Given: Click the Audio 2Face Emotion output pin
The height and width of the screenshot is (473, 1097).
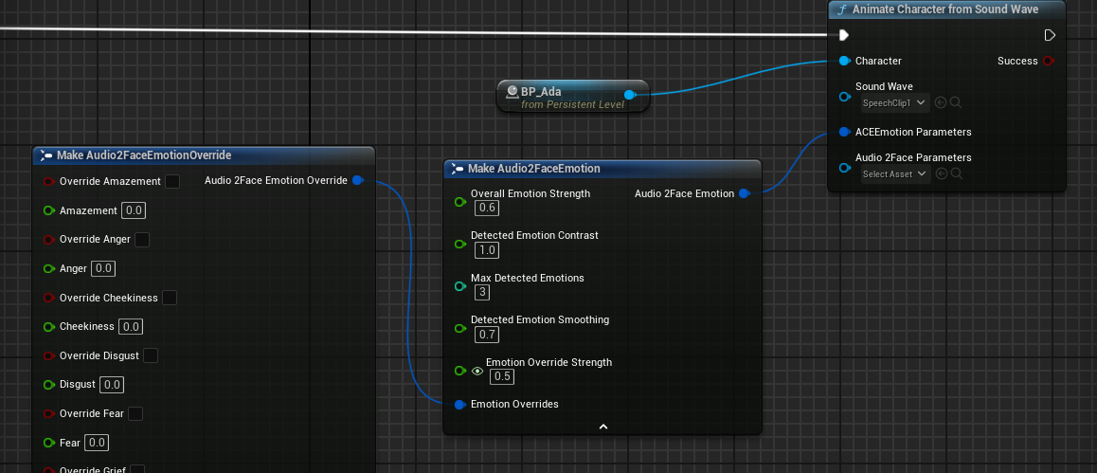Looking at the screenshot, I should click(x=744, y=193).
